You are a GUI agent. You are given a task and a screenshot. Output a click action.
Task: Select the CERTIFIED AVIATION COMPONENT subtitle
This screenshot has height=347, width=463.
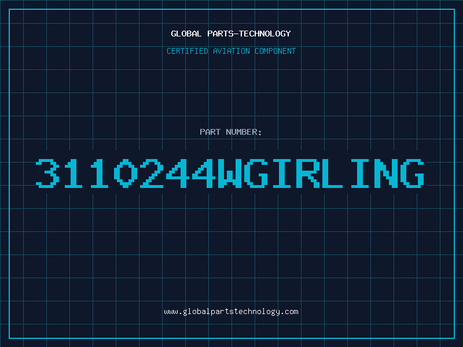(x=231, y=51)
